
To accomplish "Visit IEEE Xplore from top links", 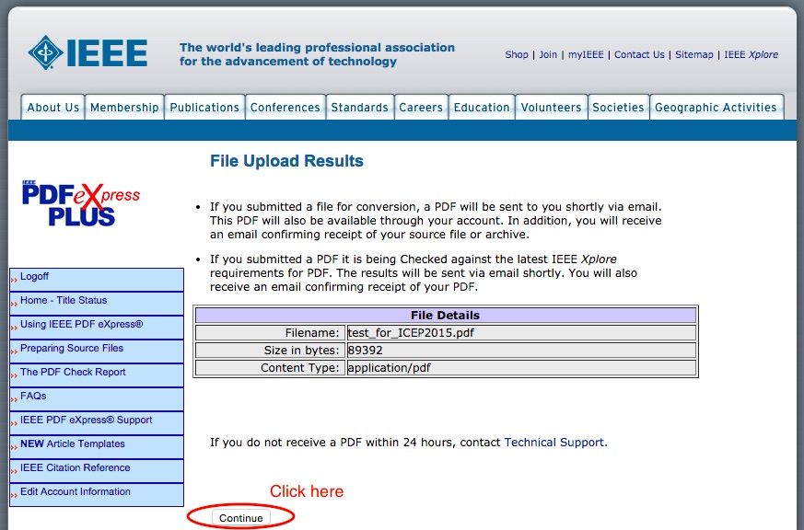I will 751,55.
